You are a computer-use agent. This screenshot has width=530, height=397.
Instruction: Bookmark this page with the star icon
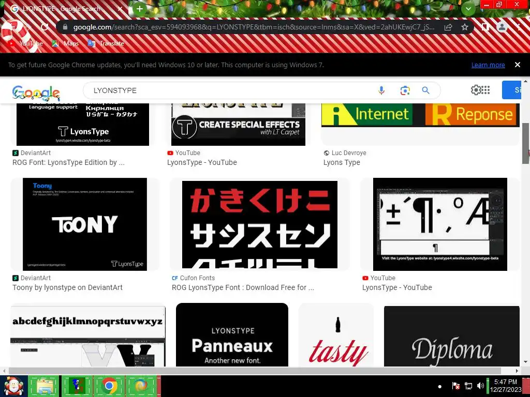click(465, 27)
